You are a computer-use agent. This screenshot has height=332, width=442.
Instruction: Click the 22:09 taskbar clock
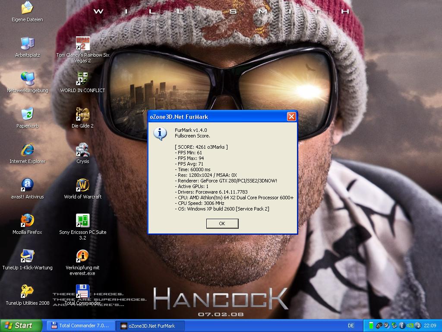point(430,326)
